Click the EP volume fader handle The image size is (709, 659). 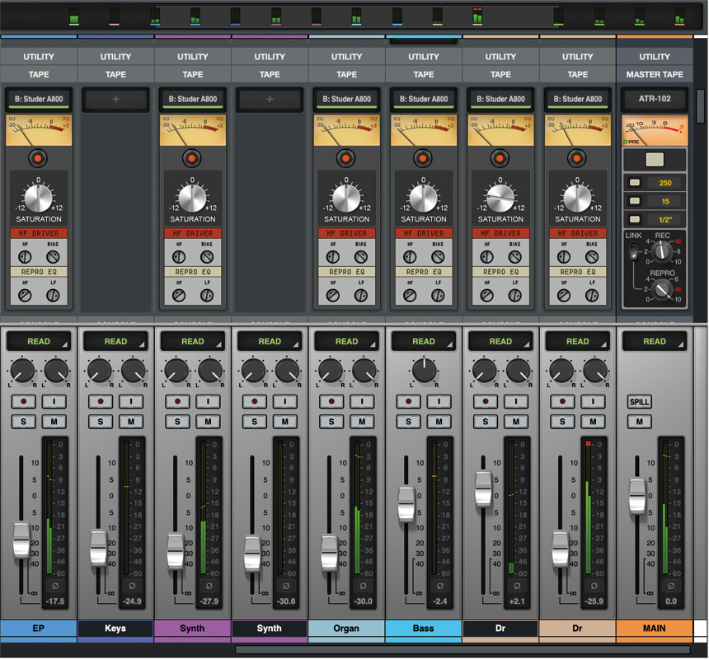point(21,540)
